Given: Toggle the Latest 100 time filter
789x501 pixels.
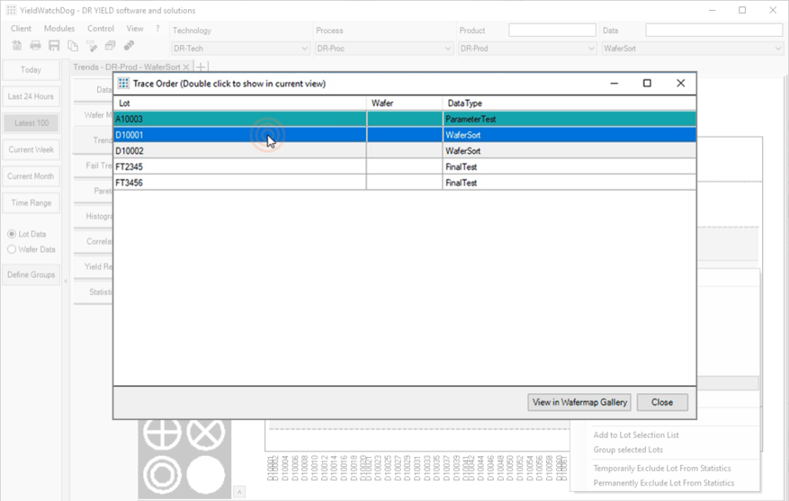Looking at the screenshot, I should click(31, 123).
